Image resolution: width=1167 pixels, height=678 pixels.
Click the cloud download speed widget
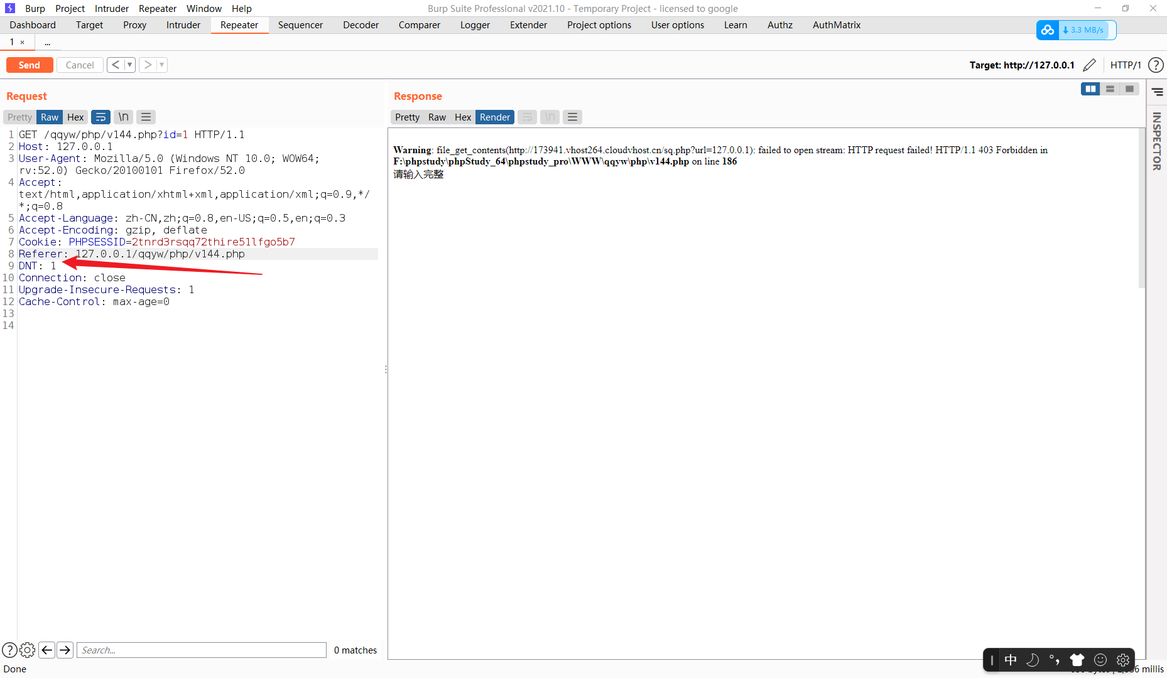coord(1076,30)
